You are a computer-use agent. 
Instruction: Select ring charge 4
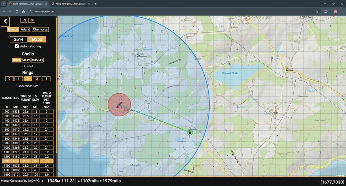pos(46,79)
